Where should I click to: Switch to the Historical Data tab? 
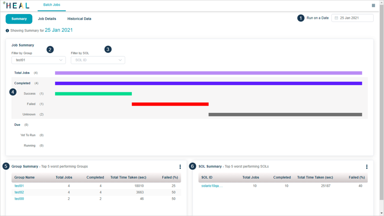(79, 19)
